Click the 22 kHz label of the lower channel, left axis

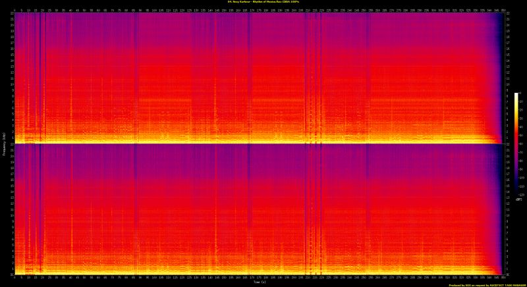10,147
